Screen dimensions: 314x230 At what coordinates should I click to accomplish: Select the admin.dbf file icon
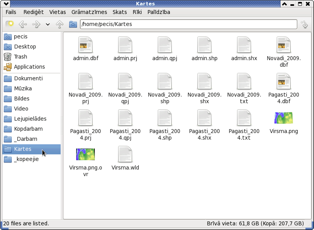85,45
